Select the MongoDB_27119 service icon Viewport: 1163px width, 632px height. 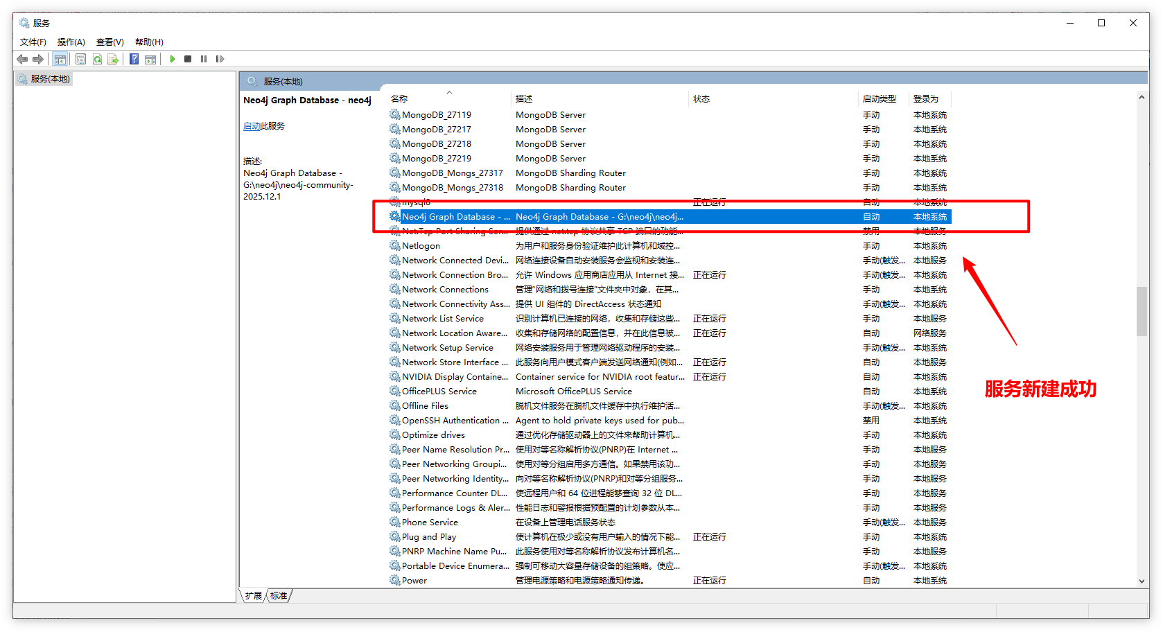(x=395, y=115)
